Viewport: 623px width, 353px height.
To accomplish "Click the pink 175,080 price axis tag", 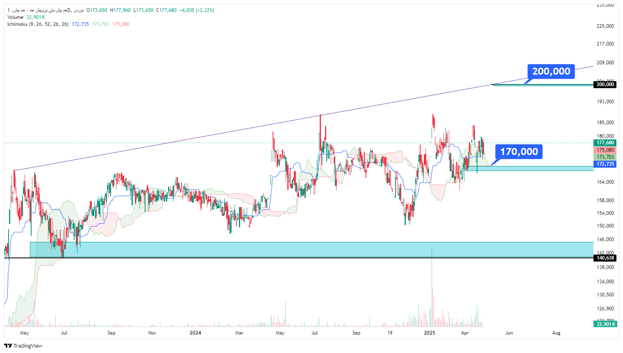I will pos(605,150).
